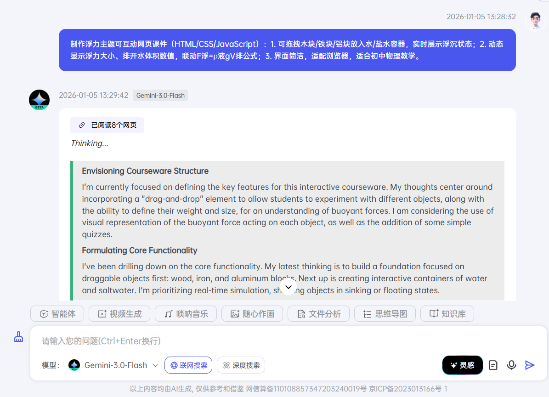Image resolution: width=549 pixels, height=397 pixels.
Task: Toggle 联网搜索 web search mode
Action: coord(188,365)
